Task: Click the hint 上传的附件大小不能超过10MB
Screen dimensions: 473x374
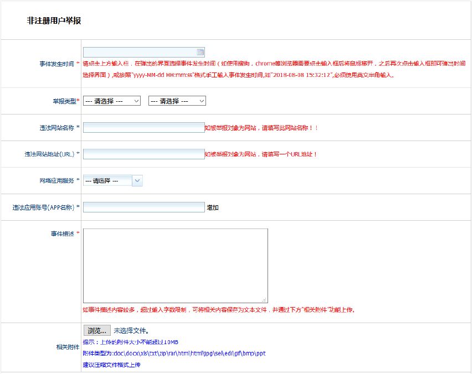Action: (139, 342)
